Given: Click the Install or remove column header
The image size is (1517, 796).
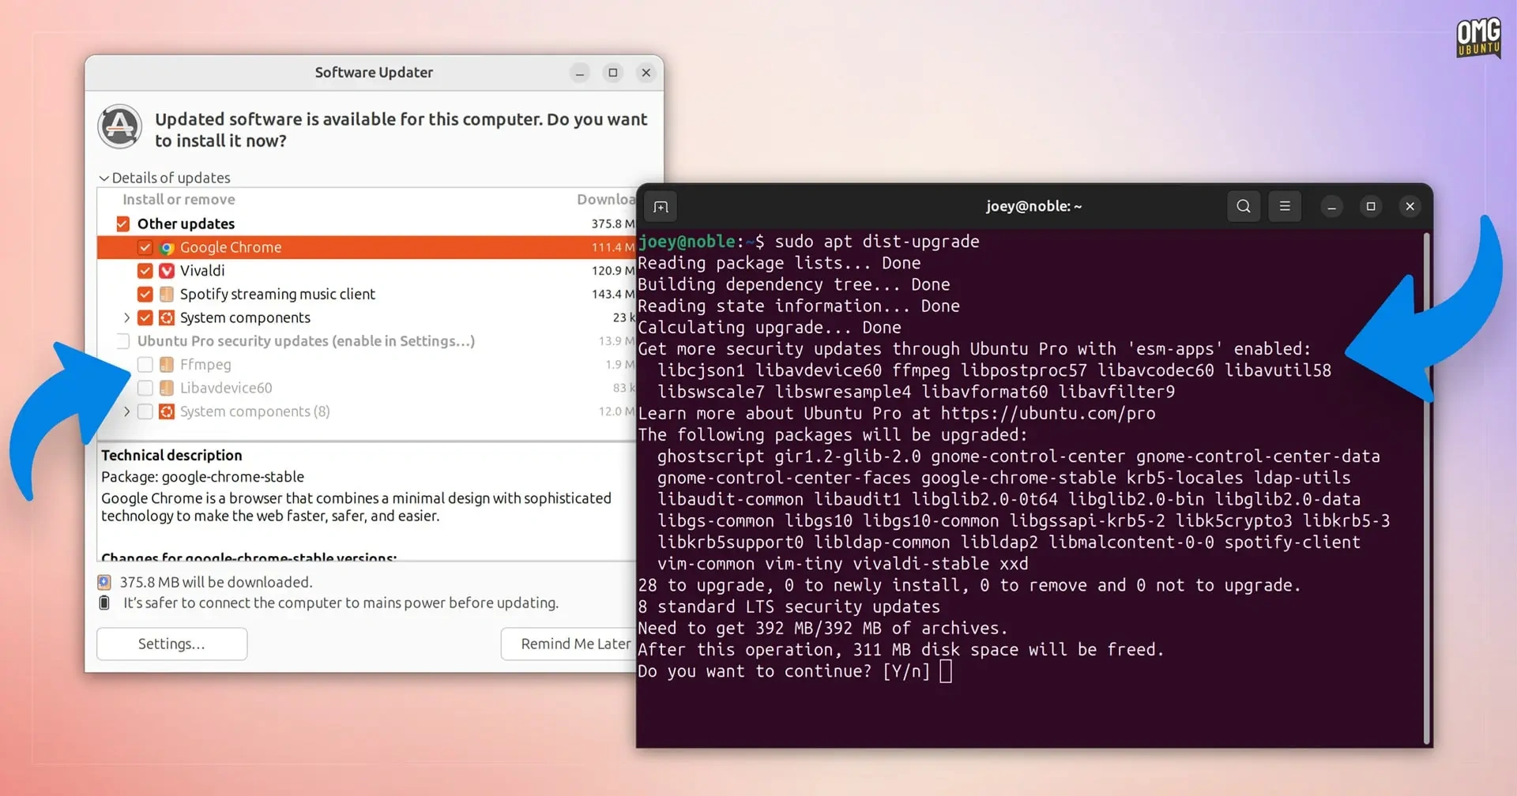Looking at the screenshot, I should tap(179, 200).
